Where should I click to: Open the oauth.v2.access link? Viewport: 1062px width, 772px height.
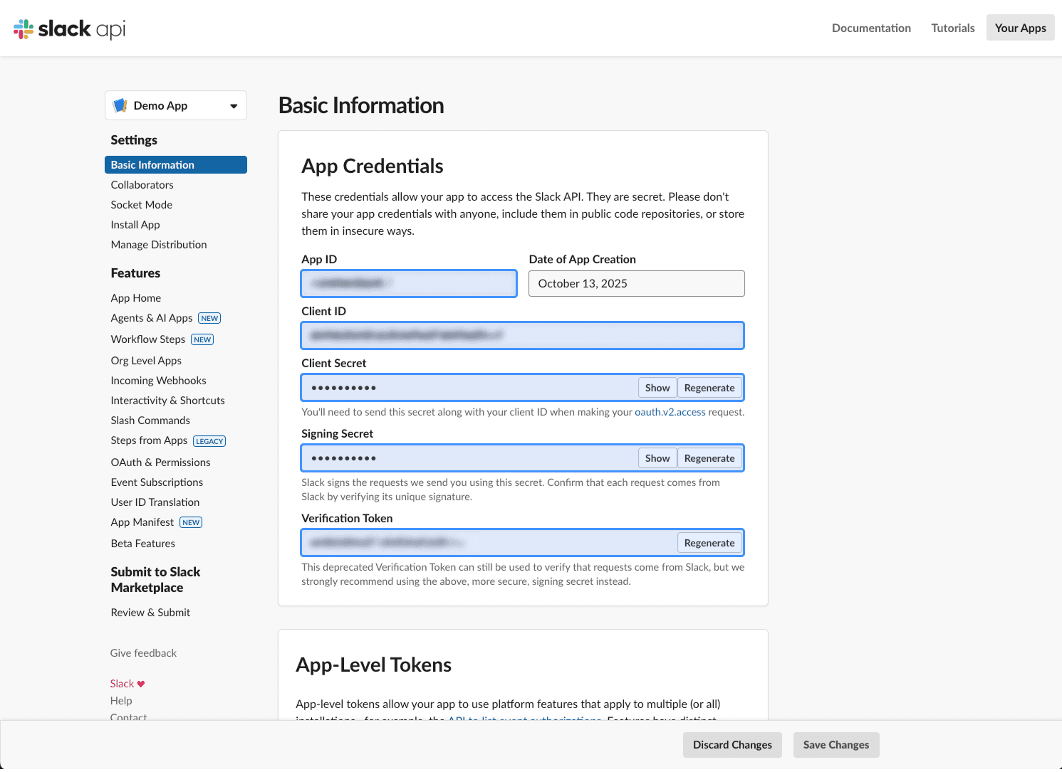670,412
